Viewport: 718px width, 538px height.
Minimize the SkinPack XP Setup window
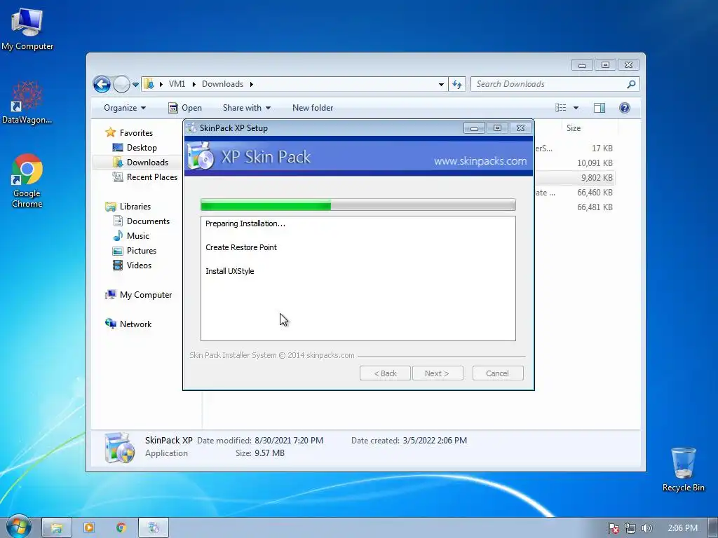(474, 128)
